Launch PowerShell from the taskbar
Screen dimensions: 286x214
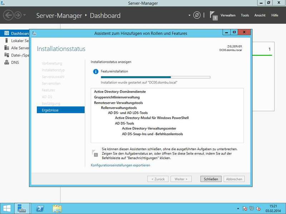(x=40, y=209)
